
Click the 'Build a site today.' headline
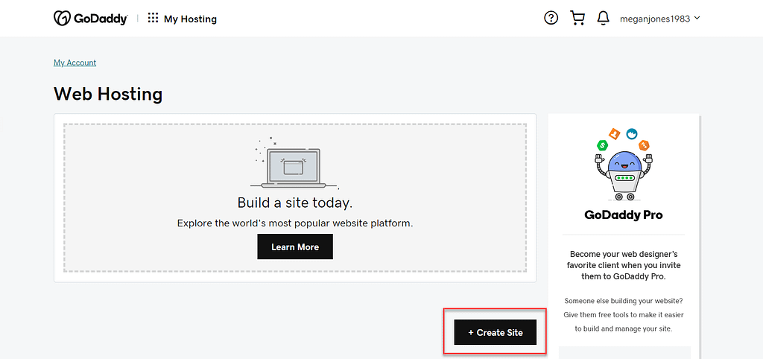tap(295, 203)
